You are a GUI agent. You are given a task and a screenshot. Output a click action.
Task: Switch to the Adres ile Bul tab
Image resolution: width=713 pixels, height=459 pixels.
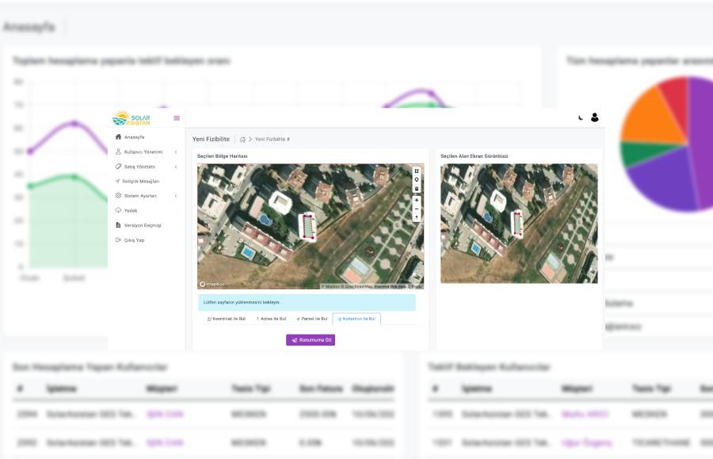point(270,319)
